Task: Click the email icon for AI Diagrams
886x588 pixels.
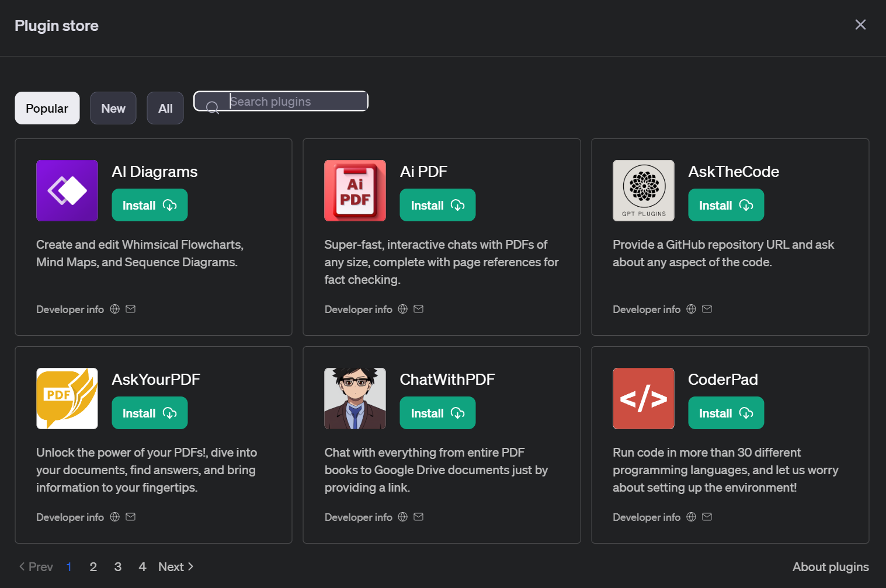Action: 131,309
